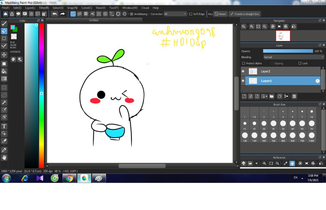The height and width of the screenshot is (210, 326).
Task: Select the transparent color swatch
Action: (x=14, y=37)
